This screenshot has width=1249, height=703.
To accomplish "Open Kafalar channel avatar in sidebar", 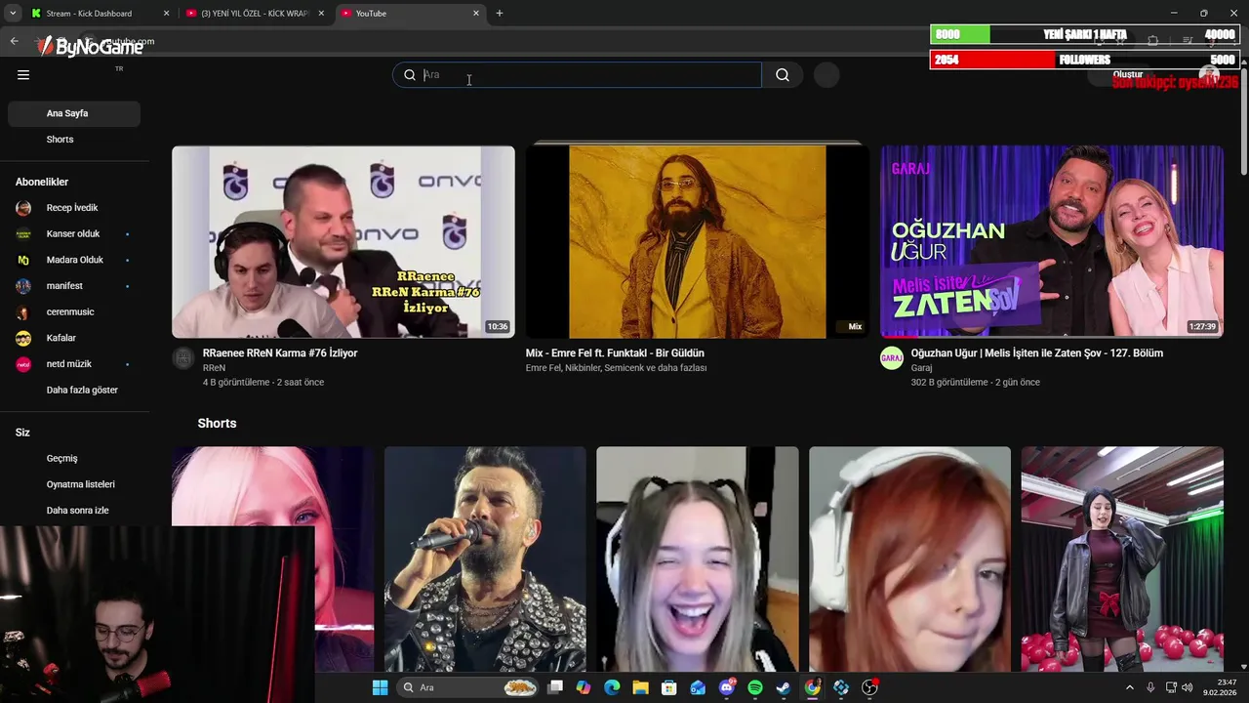I will coord(23,338).
